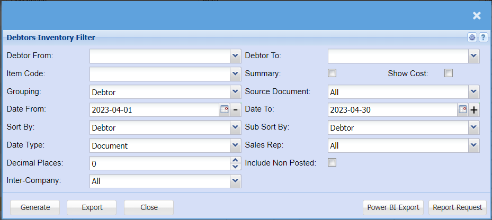This screenshot has height=220, width=492.
Task: Open the Inter-Company dropdown list
Action: coord(236,181)
